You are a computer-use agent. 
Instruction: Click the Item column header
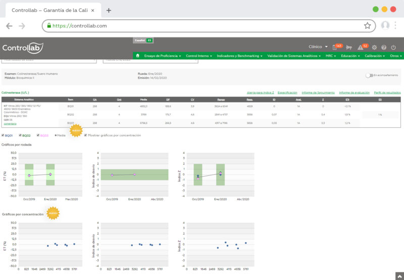coord(70,99)
